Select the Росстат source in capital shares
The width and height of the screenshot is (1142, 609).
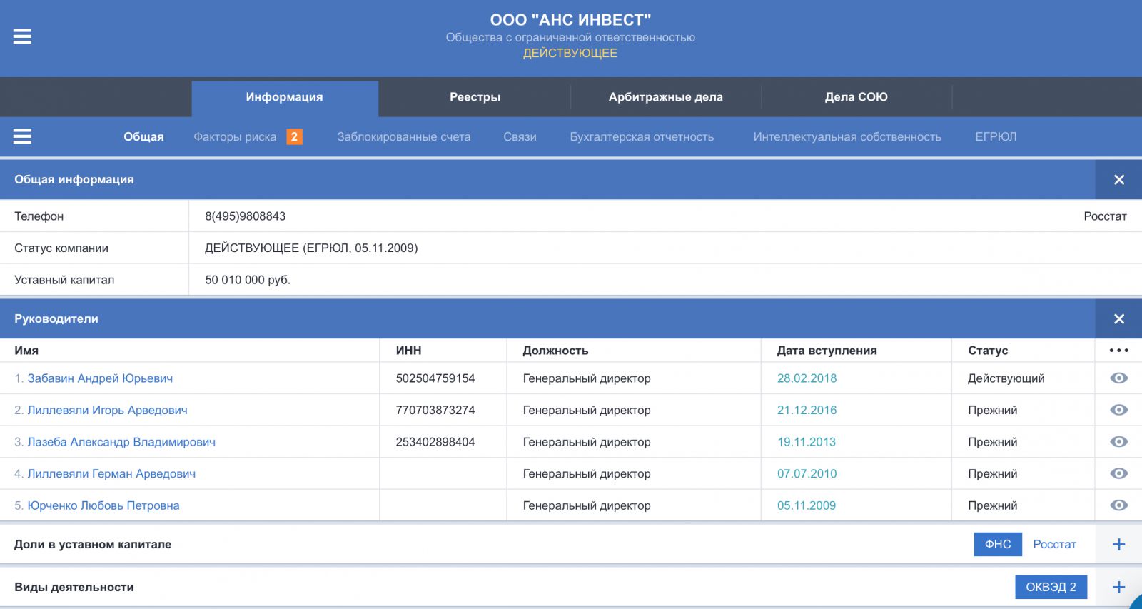click(x=1054, y=544)
